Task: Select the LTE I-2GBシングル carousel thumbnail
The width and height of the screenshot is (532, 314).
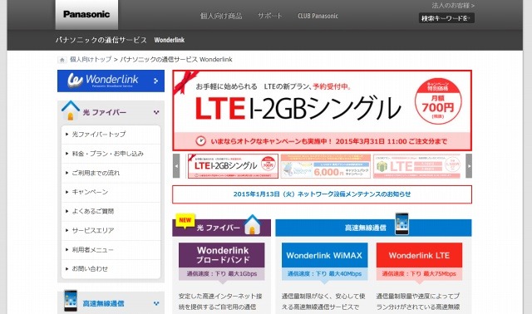Action: [x=233, y=166]
